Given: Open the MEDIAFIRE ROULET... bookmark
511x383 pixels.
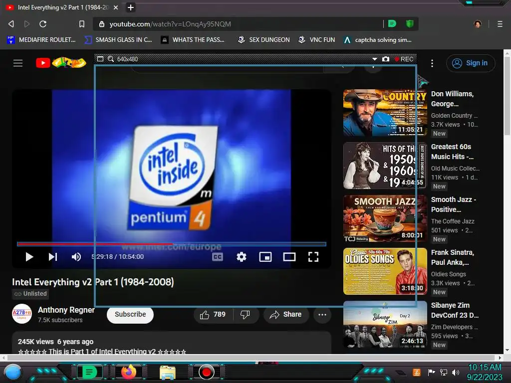Looking at the screenshot, I should [x=41, y=40].
